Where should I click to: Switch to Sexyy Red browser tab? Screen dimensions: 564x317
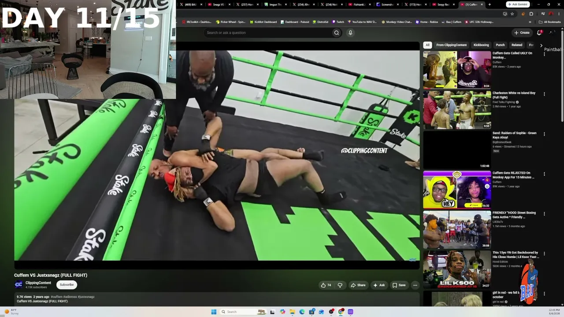pyautogui.click(x=444, y=4)
